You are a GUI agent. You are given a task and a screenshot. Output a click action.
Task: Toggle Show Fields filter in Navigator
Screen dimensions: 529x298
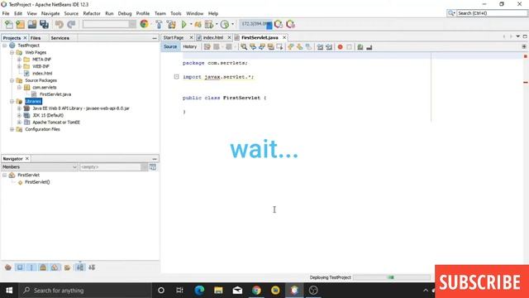[x=20, y=267]
